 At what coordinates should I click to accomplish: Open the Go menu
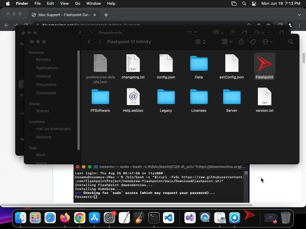click(78, 4)
